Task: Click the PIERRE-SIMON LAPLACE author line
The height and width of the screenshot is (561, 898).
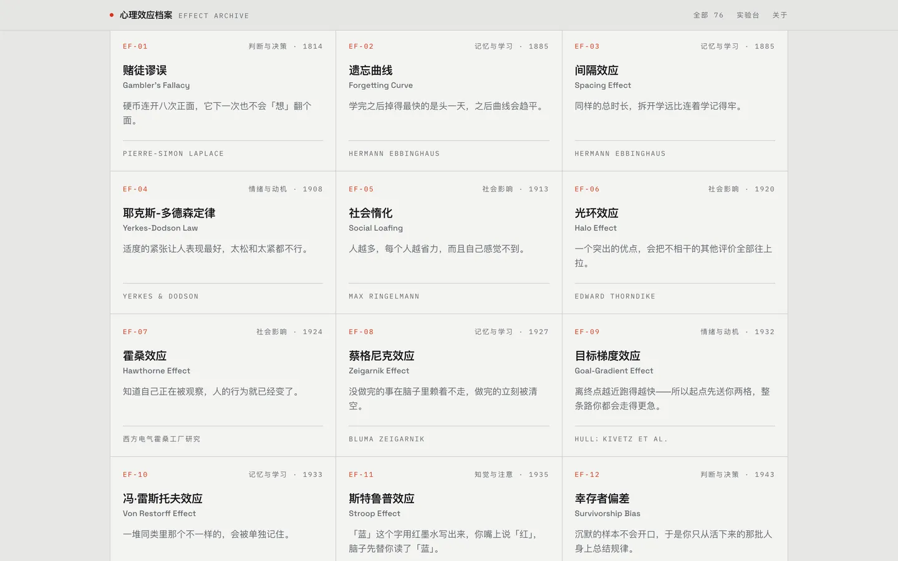Action: (x=173, y=153)
